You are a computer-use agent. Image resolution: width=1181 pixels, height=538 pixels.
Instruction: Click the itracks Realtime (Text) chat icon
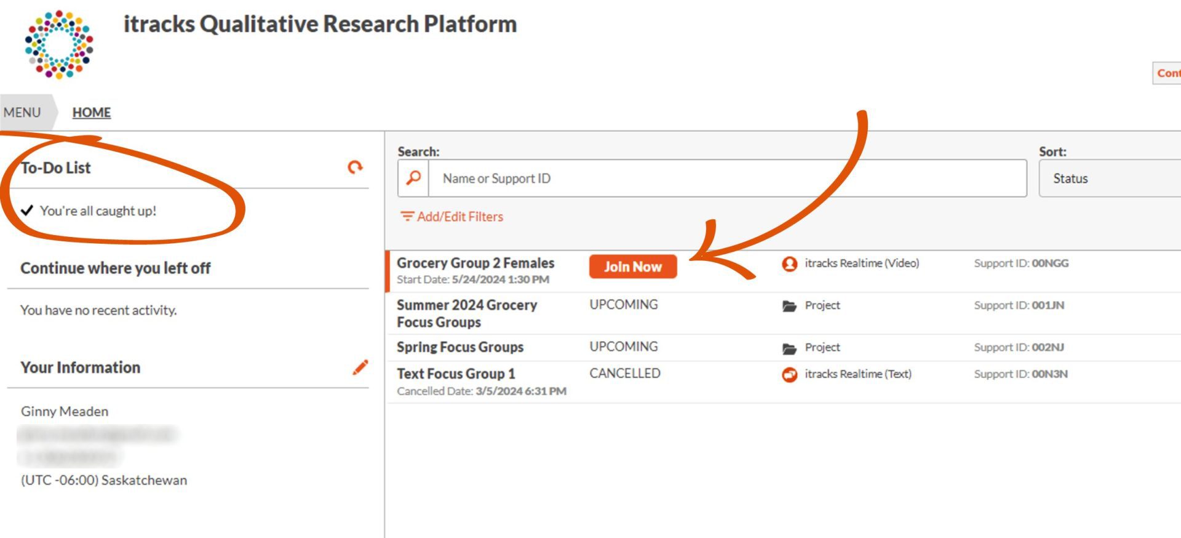click(789, 374)
